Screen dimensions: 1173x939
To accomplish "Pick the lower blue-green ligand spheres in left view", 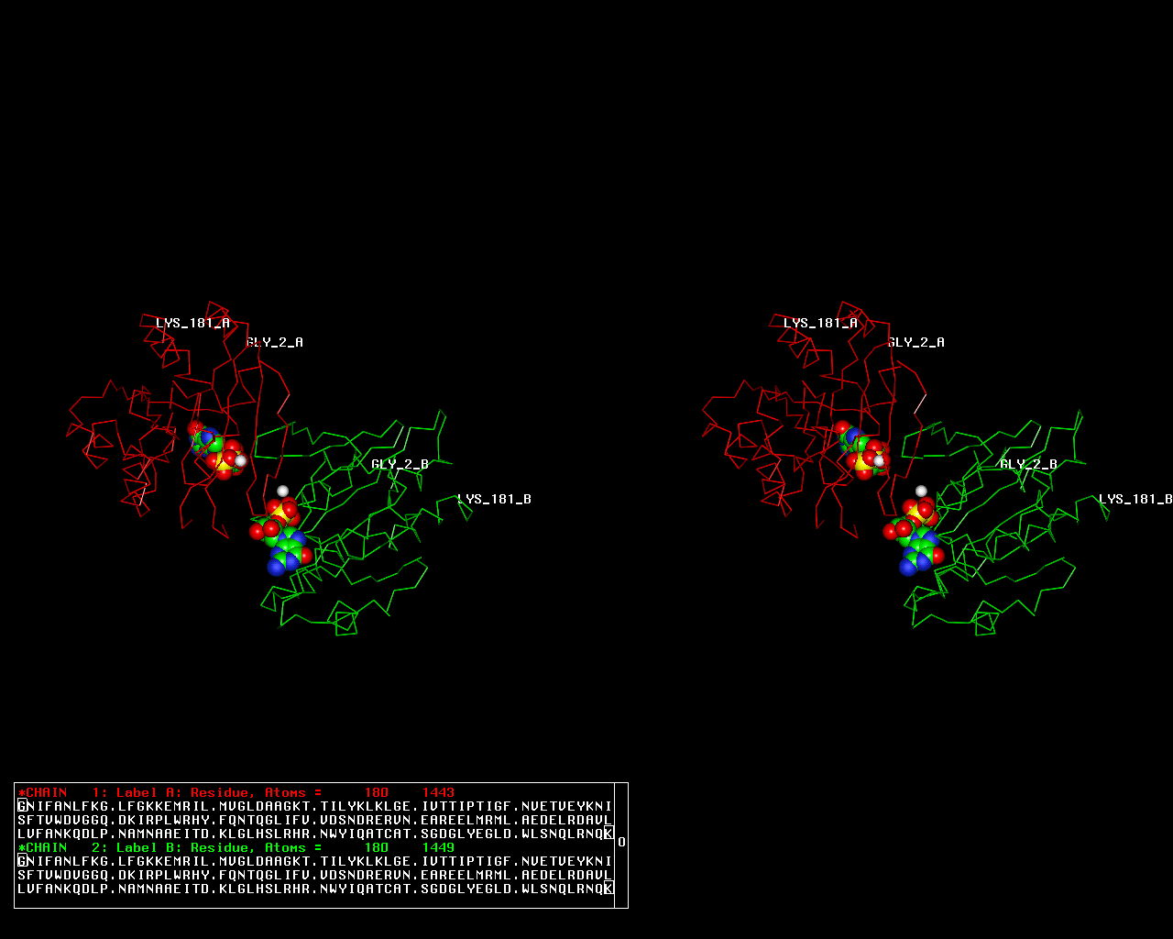I will point(287,548).
